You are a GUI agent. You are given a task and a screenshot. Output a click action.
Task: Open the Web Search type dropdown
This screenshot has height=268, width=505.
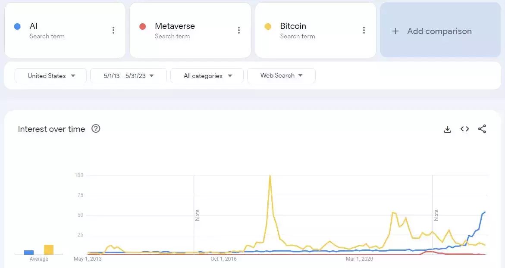(x=281, y=75)
